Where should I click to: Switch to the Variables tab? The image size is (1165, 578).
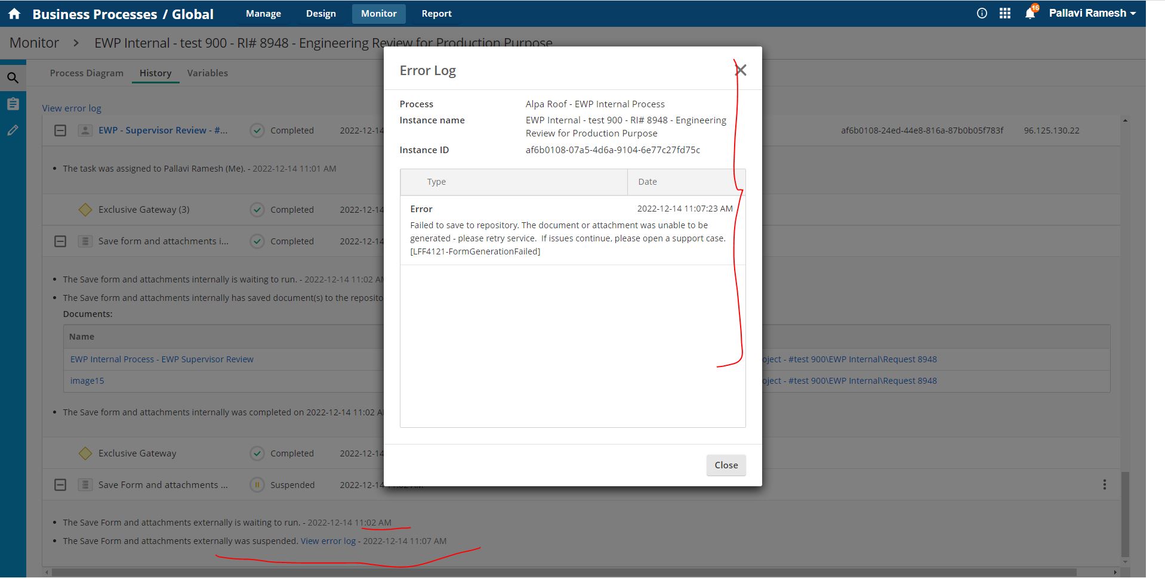click(207, 73)
